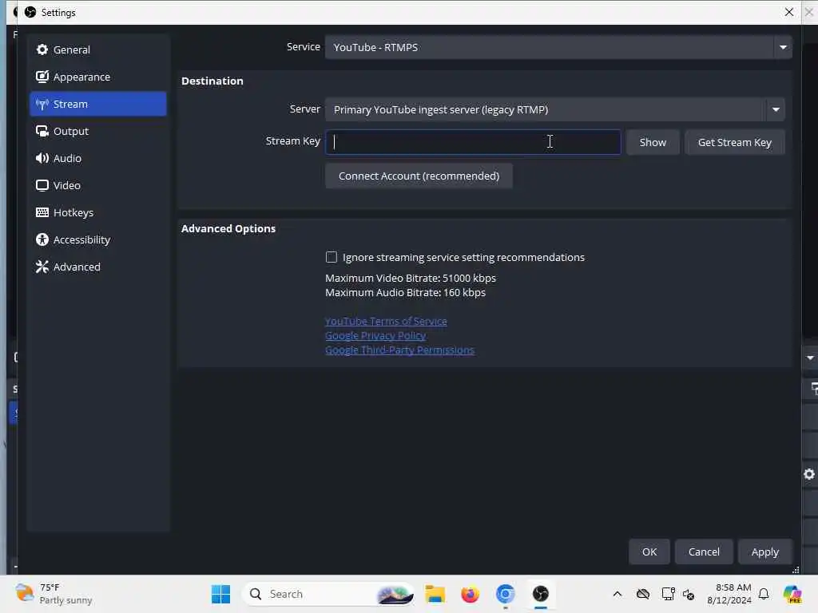This screenshot has width=818, height=613.
Task: Open Hotkeys settings
Action: coord(98,212)
